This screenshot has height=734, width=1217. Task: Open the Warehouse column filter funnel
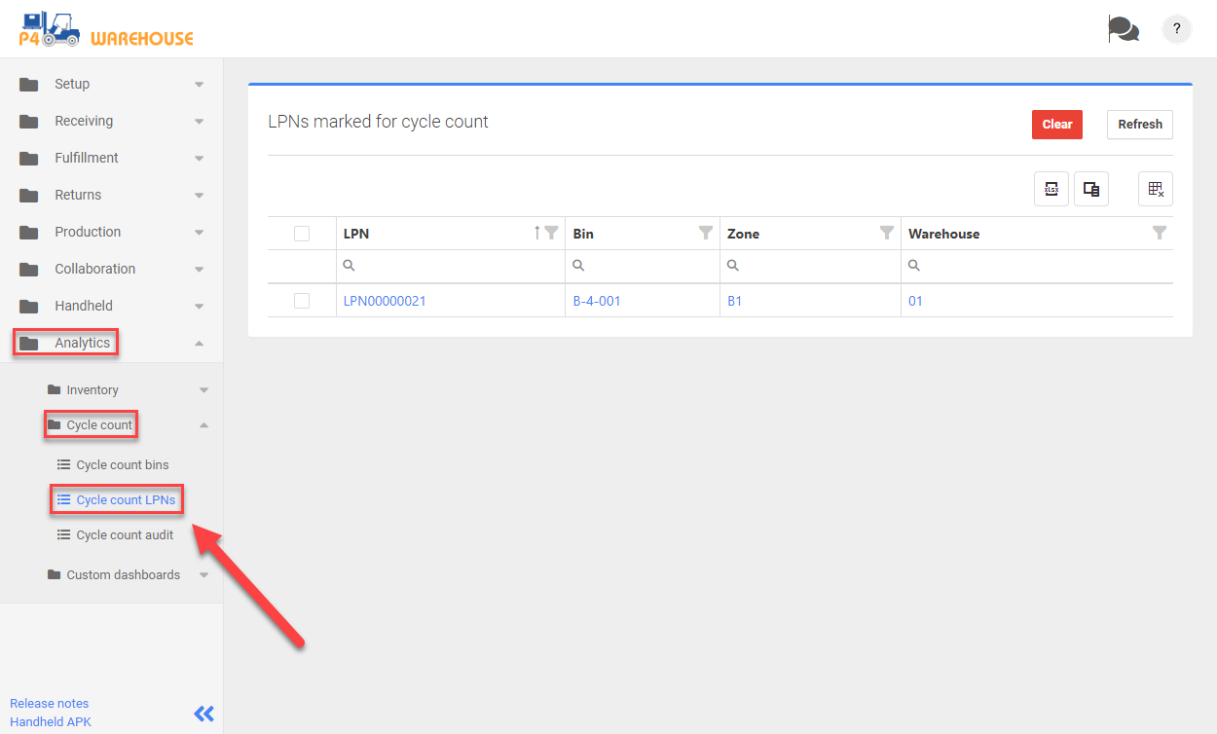click(x=1159, y=233)
